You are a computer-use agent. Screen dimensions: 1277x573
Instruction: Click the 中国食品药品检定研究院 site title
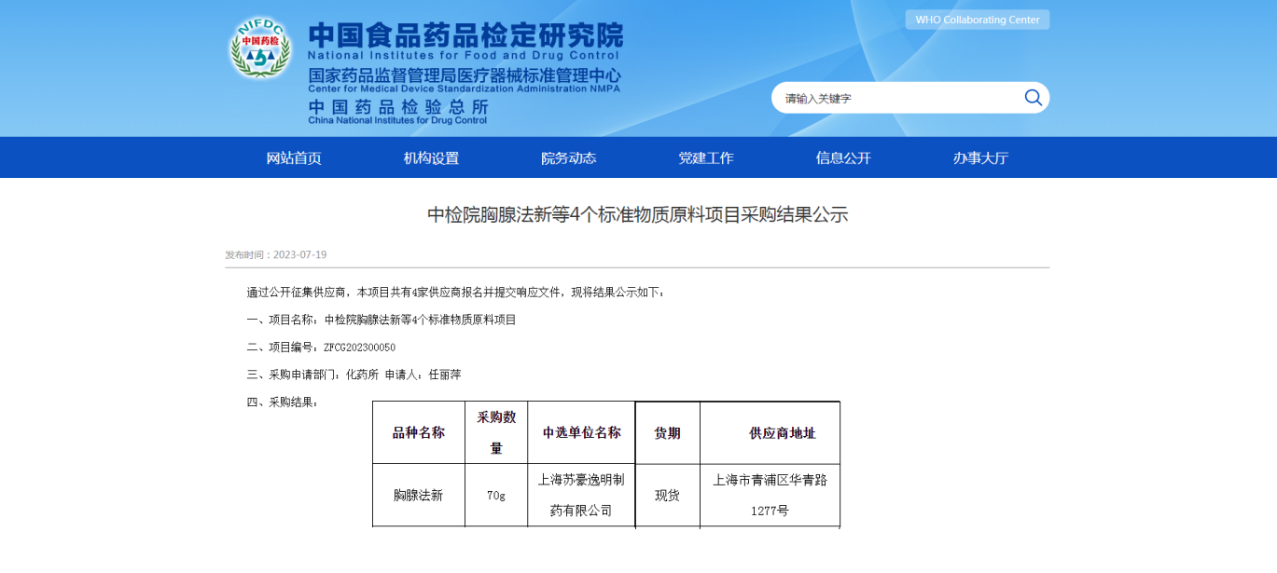point(465,35)
